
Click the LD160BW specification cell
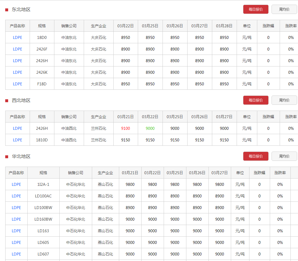tap(43, 219)
